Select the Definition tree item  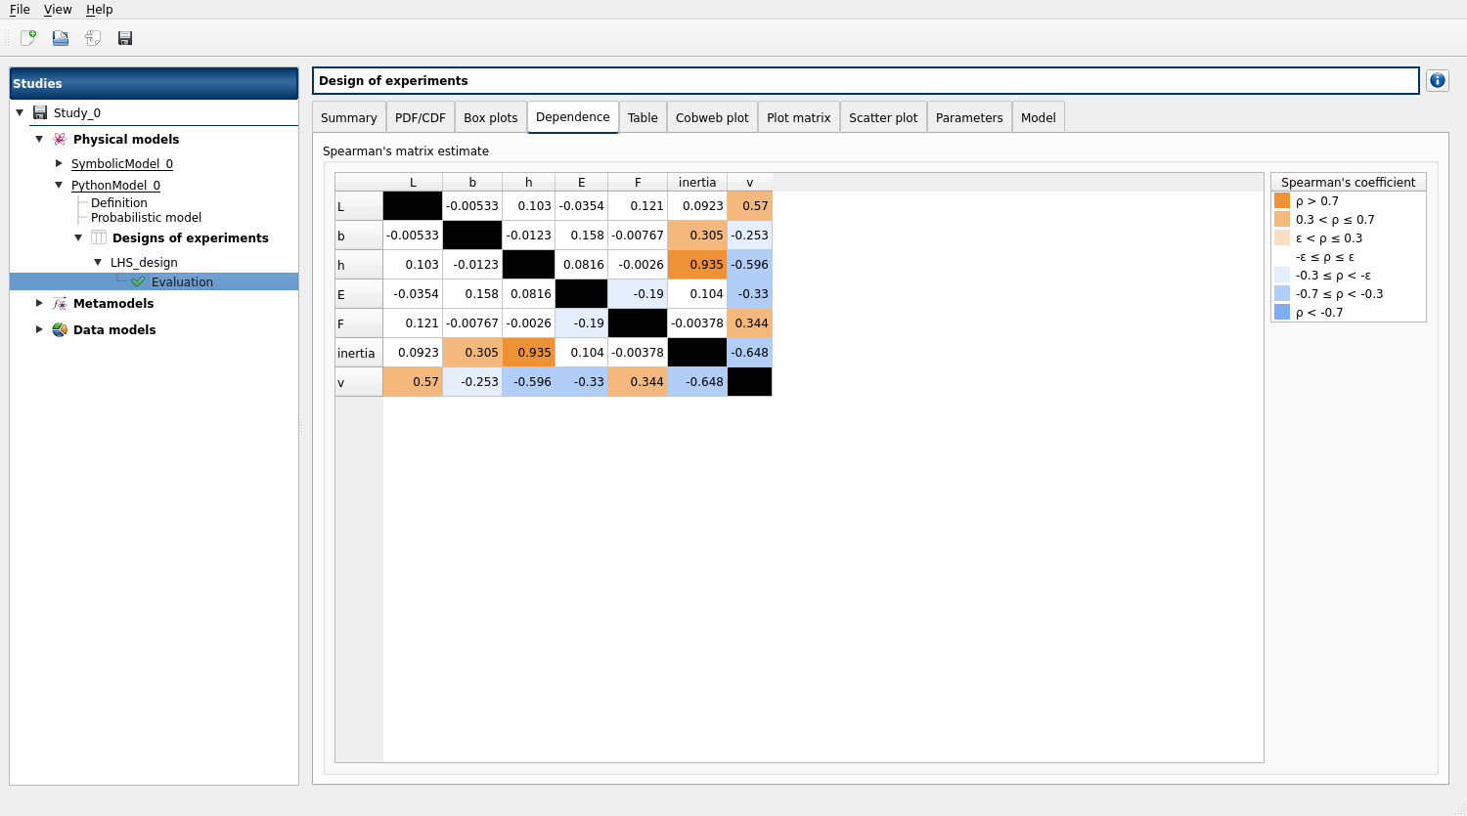coord(119,202)
